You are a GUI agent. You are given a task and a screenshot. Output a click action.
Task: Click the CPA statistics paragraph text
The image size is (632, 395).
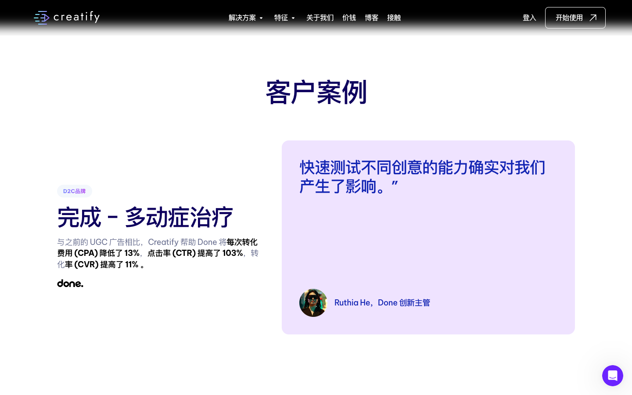point(158,253)
